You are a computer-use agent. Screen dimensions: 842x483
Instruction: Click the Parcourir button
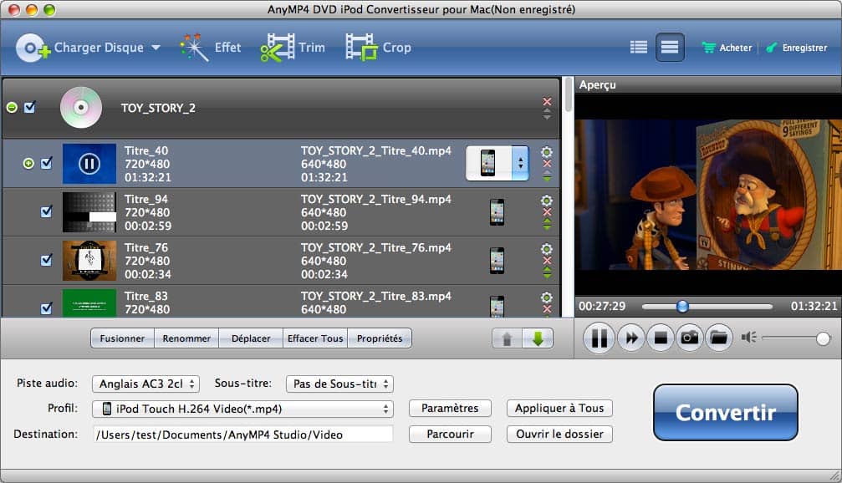pyautogui.click(x=450, y=435)
